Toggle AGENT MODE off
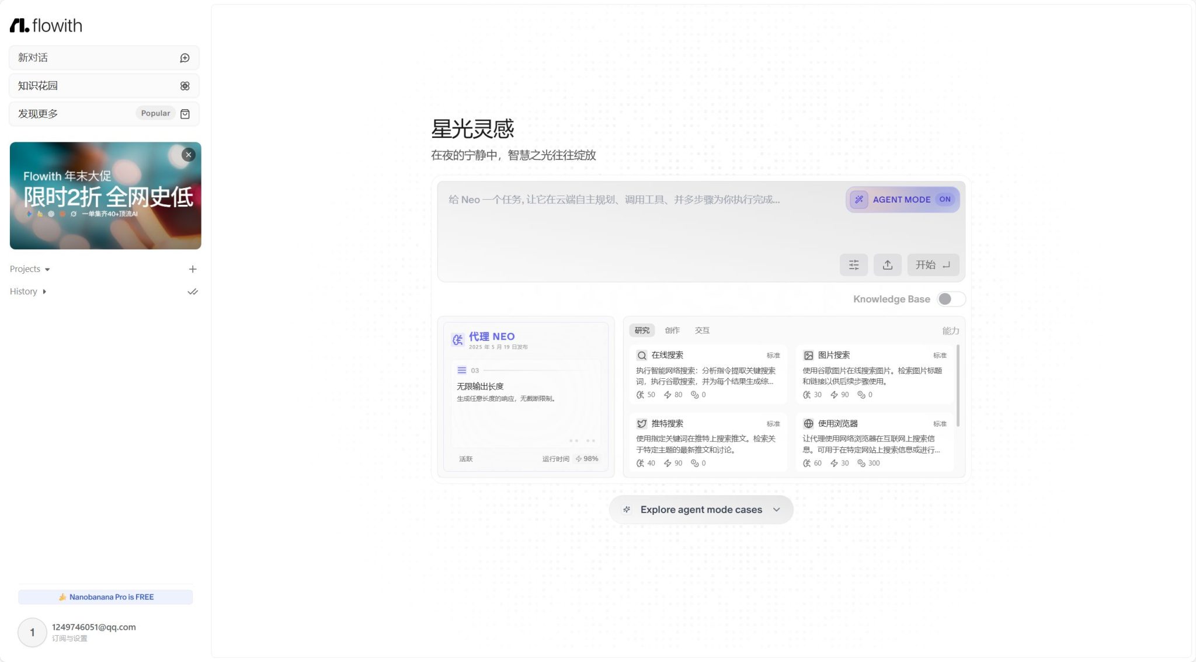Viewport: 1196px width, 662px height. (x=902, y=200)
